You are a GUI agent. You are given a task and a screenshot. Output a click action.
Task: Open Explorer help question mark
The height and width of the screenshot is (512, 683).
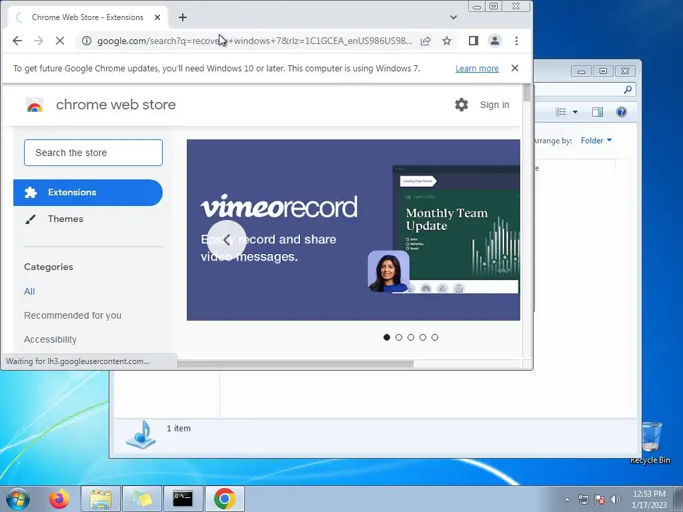pos(622,112)
